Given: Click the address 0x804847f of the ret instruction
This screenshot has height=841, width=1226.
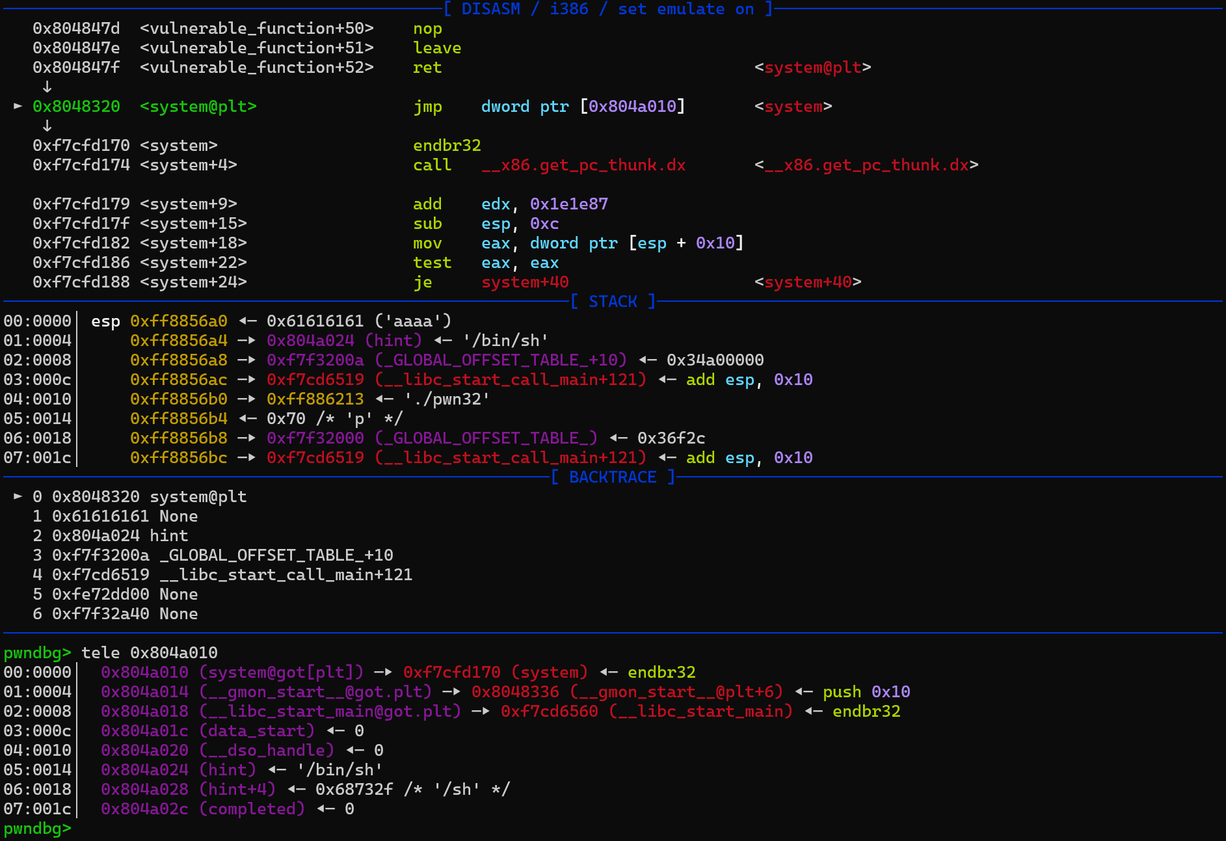Looking at the screenshot, I should (x=76, y=68).
